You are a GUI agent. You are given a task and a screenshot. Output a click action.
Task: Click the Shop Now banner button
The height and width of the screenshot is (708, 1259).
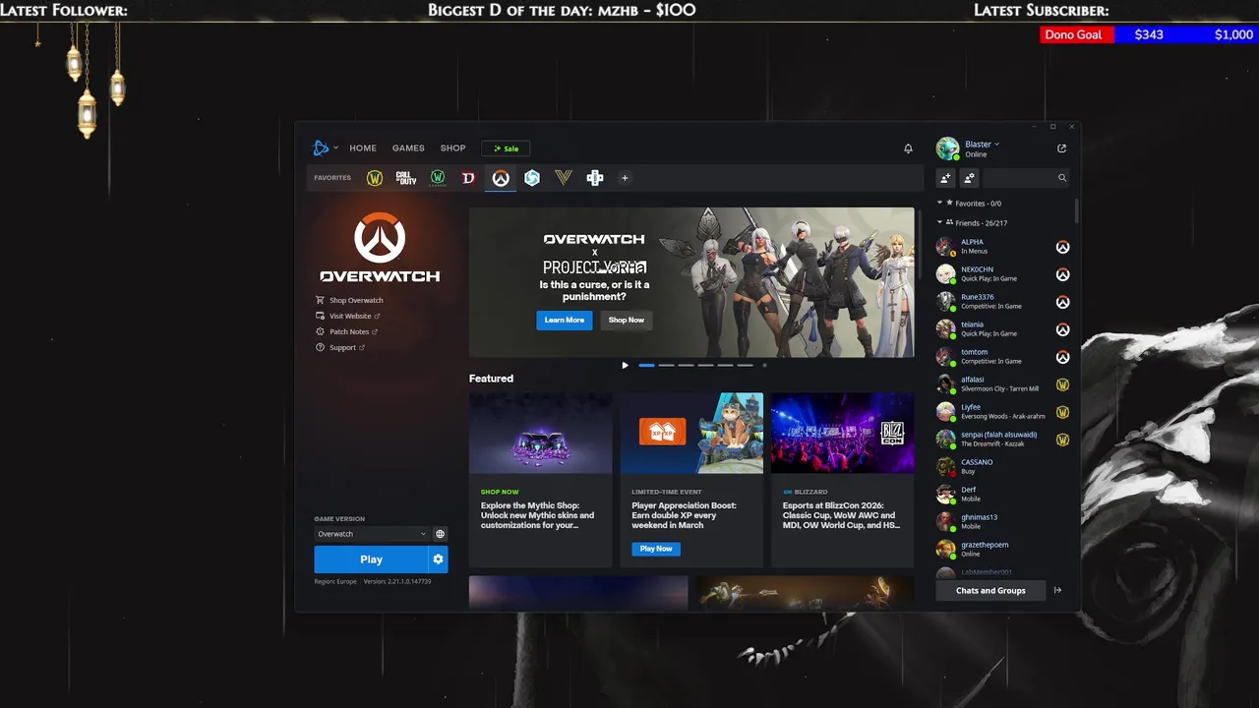627,320
